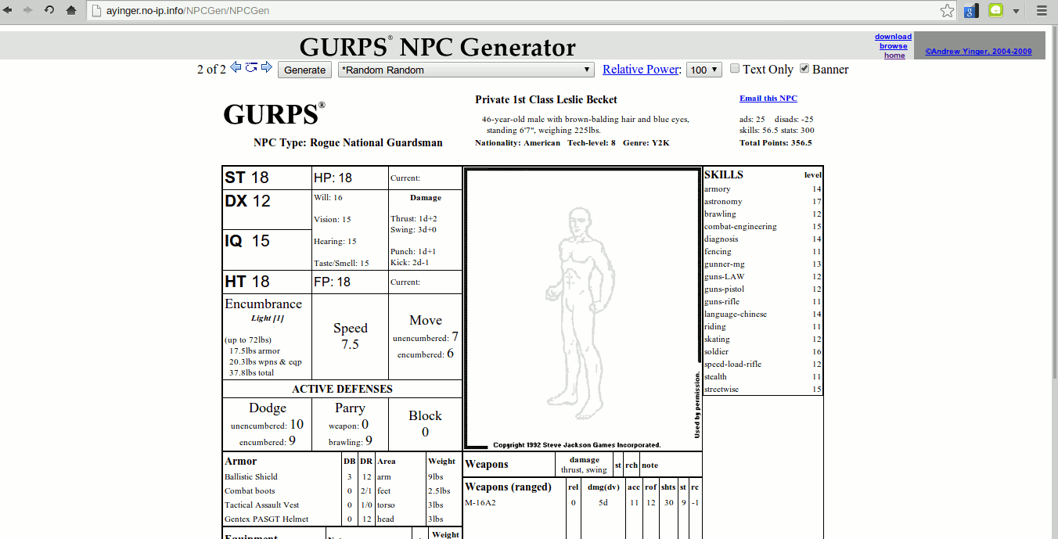
Task: Click the green browser extension icon
Action: point(994,10)
